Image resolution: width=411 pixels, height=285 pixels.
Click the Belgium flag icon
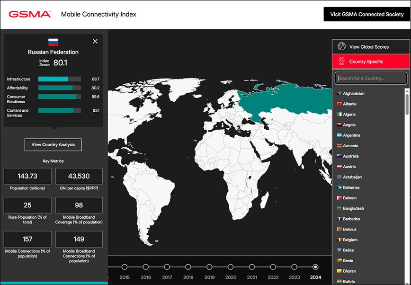(339, 240)
